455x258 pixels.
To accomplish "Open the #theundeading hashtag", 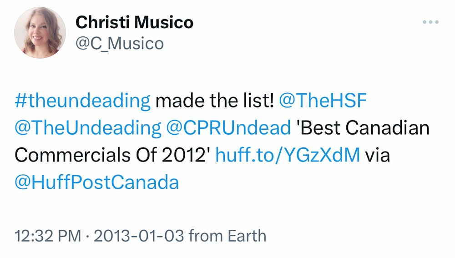I will point(82,101).
